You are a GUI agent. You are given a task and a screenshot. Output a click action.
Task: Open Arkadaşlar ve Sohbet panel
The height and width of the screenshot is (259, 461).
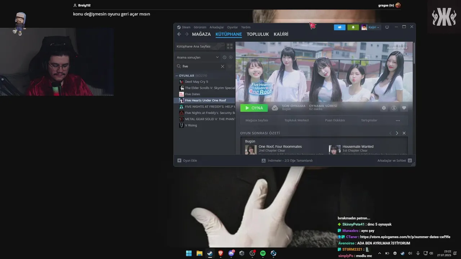pyautogui.click(x=394, y=160)
